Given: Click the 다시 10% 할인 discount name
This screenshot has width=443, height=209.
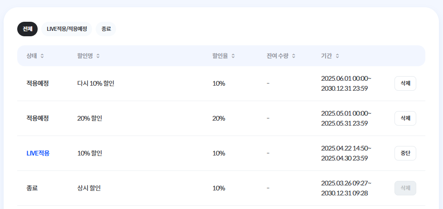Looking at the screenshot, I should pyautogui.click(x=96, y=83).
